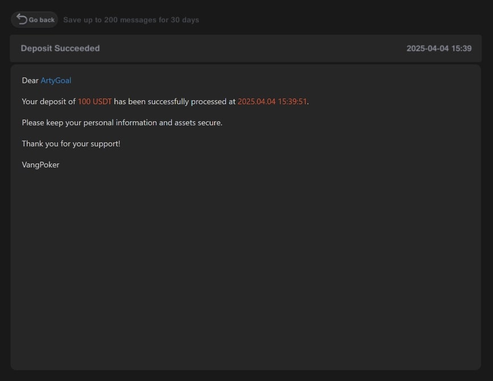The width and height of the screenshot is (493, 381).
Task: Click the 100 USDT deposit amount
Action: 95,102
